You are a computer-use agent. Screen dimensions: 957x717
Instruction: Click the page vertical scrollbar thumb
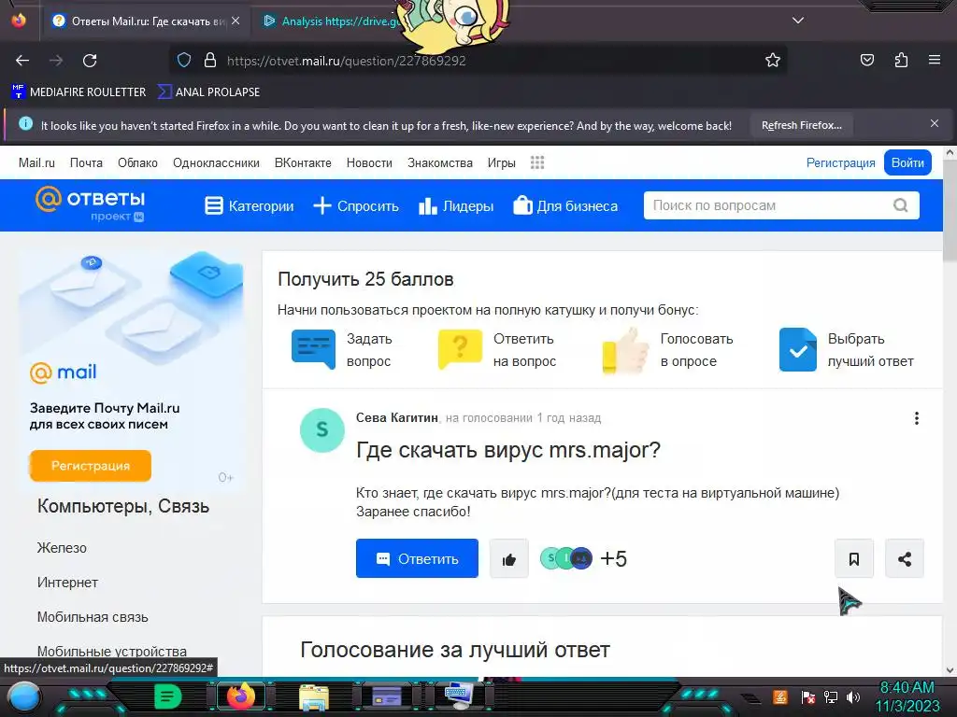[950, 212]
